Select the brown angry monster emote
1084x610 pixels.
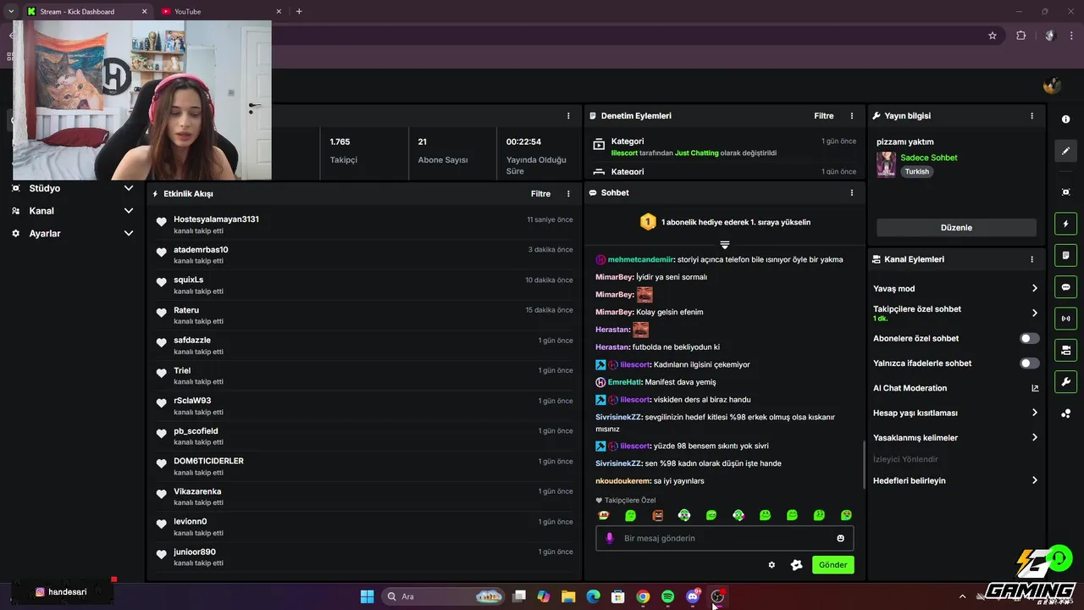tap(657, 515)
